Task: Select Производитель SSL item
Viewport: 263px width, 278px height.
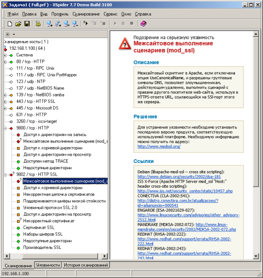Action: pyautogui.click(x=42, y=248)
